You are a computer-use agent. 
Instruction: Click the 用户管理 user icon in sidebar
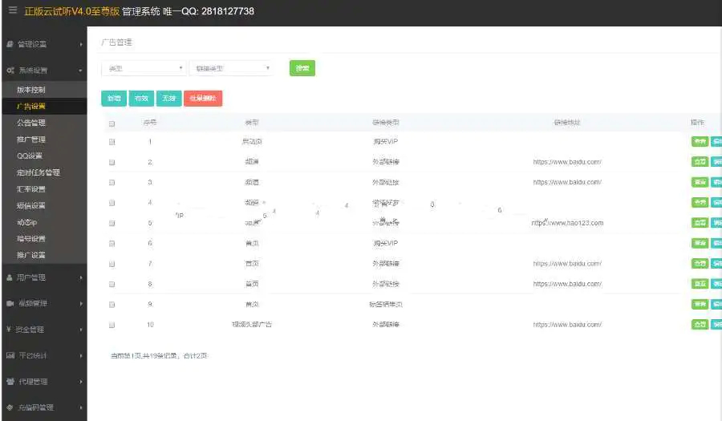[10, 277]
